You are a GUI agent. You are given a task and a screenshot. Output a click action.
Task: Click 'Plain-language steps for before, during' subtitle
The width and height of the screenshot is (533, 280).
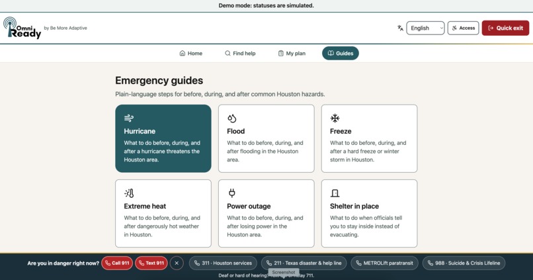(220, 94)
